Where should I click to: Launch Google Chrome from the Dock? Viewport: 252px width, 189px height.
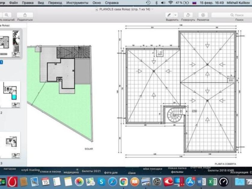tap(124, 182)
